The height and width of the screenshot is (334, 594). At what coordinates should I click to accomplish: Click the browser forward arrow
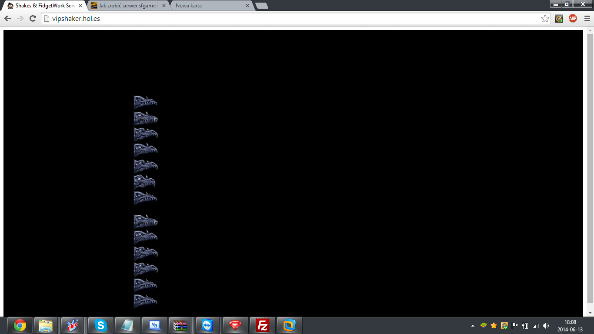click(20, 19)
